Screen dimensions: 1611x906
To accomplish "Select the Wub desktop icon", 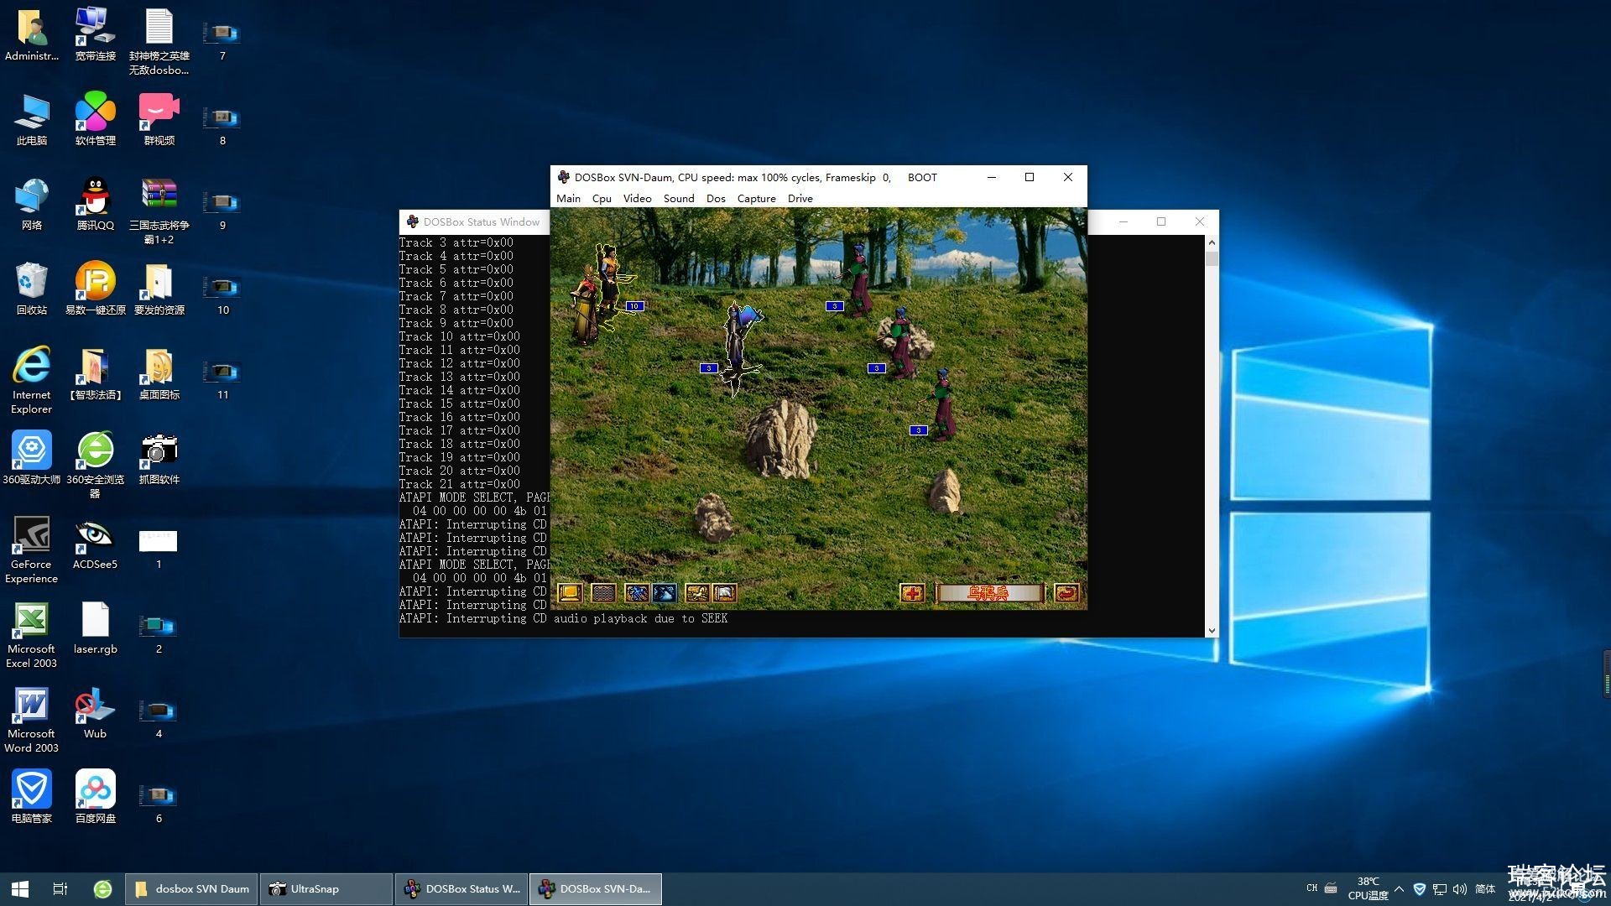I will click(x=96, y=713).
